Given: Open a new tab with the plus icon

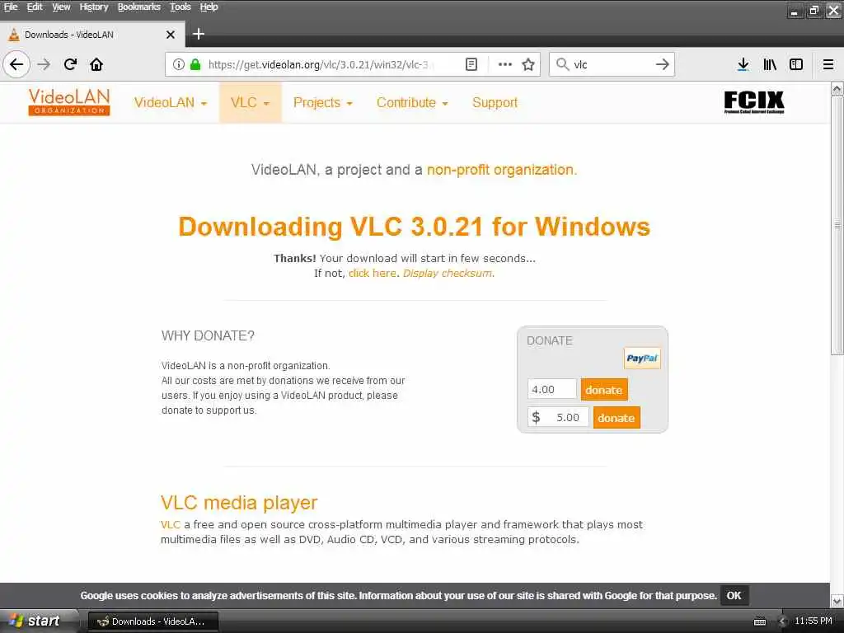Looking at the screenshot, I should [x=199, y=34].
